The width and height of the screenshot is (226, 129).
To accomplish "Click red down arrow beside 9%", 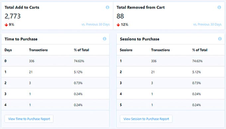I will point(6,25).
